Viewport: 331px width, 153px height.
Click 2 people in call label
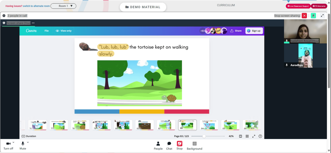point(17,16)
